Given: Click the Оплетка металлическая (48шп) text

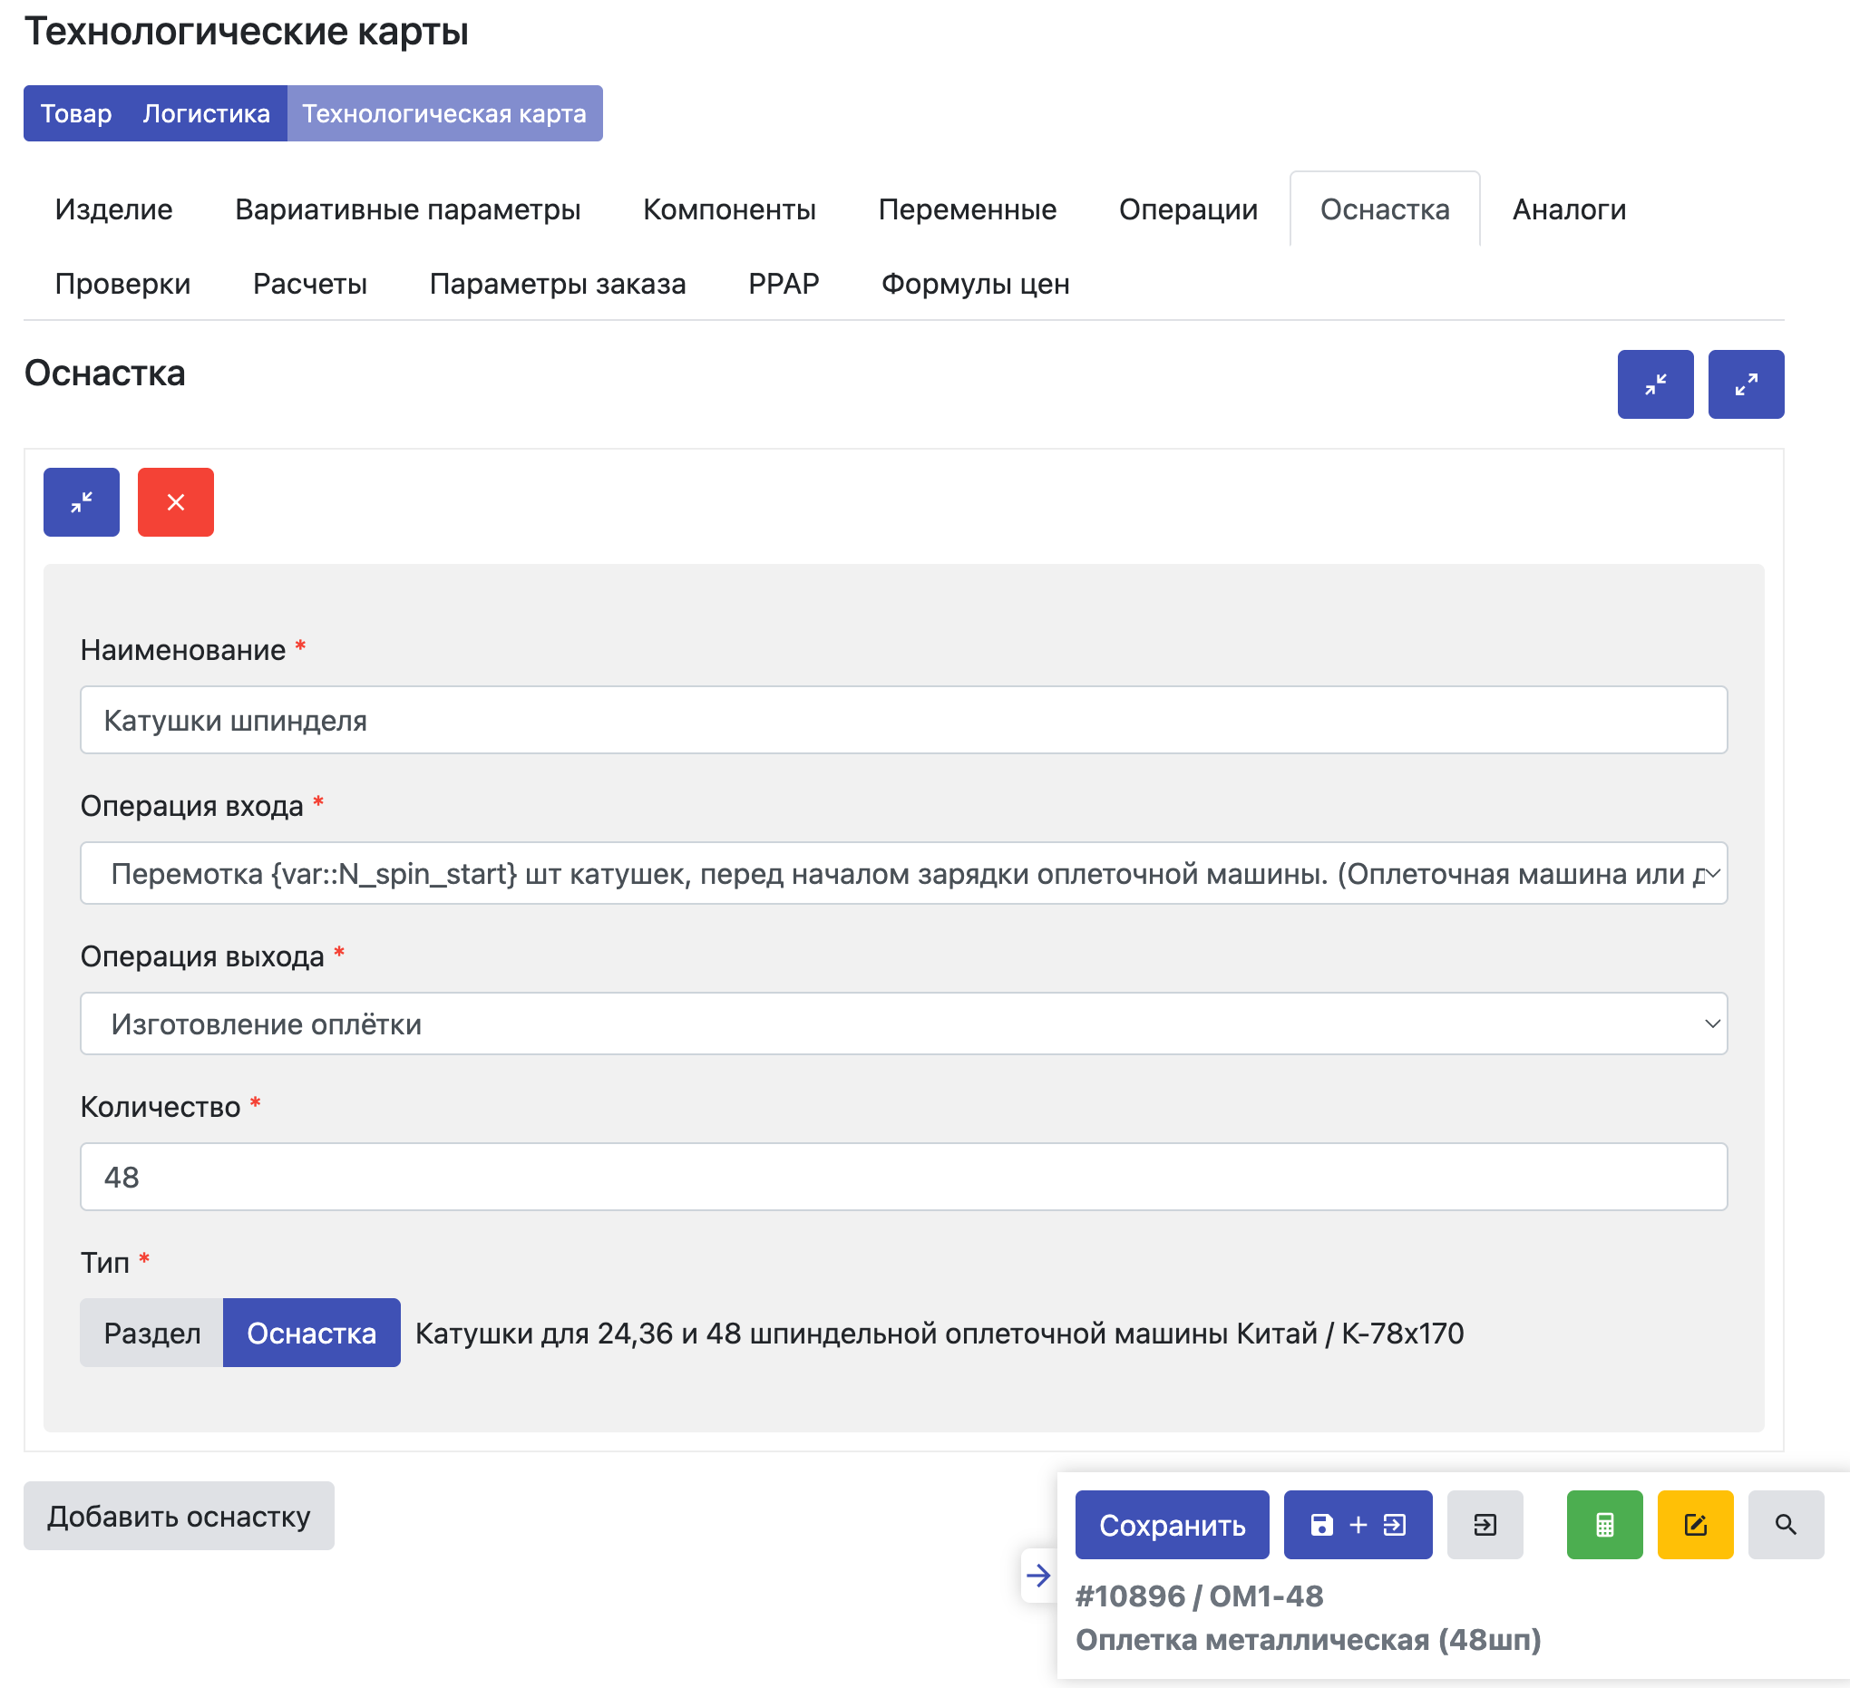Looking at the screenshot, I should tap(1308, 1639).
